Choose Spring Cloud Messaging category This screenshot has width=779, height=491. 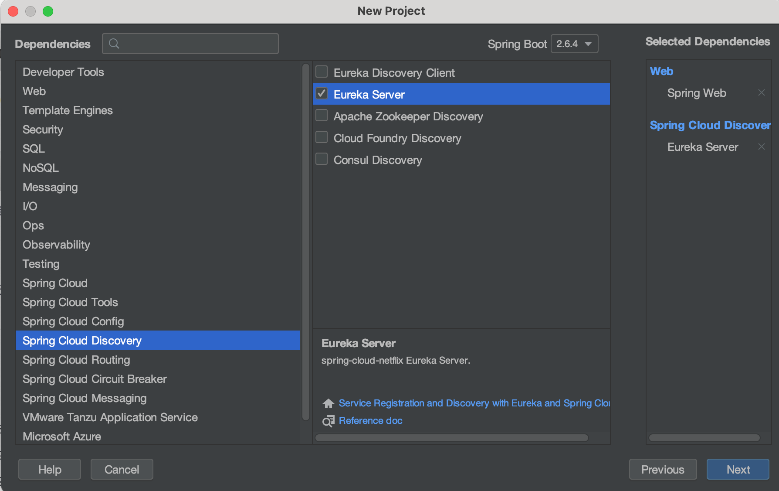point(158,398)
